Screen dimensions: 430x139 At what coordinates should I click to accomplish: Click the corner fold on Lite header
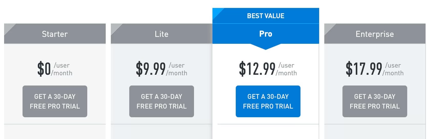point(115,27)
